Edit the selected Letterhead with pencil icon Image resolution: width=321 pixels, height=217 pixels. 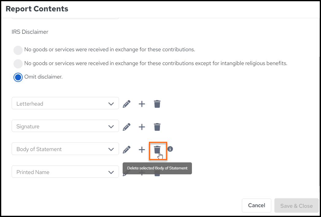pyautogui.click(x=127, y=104)
